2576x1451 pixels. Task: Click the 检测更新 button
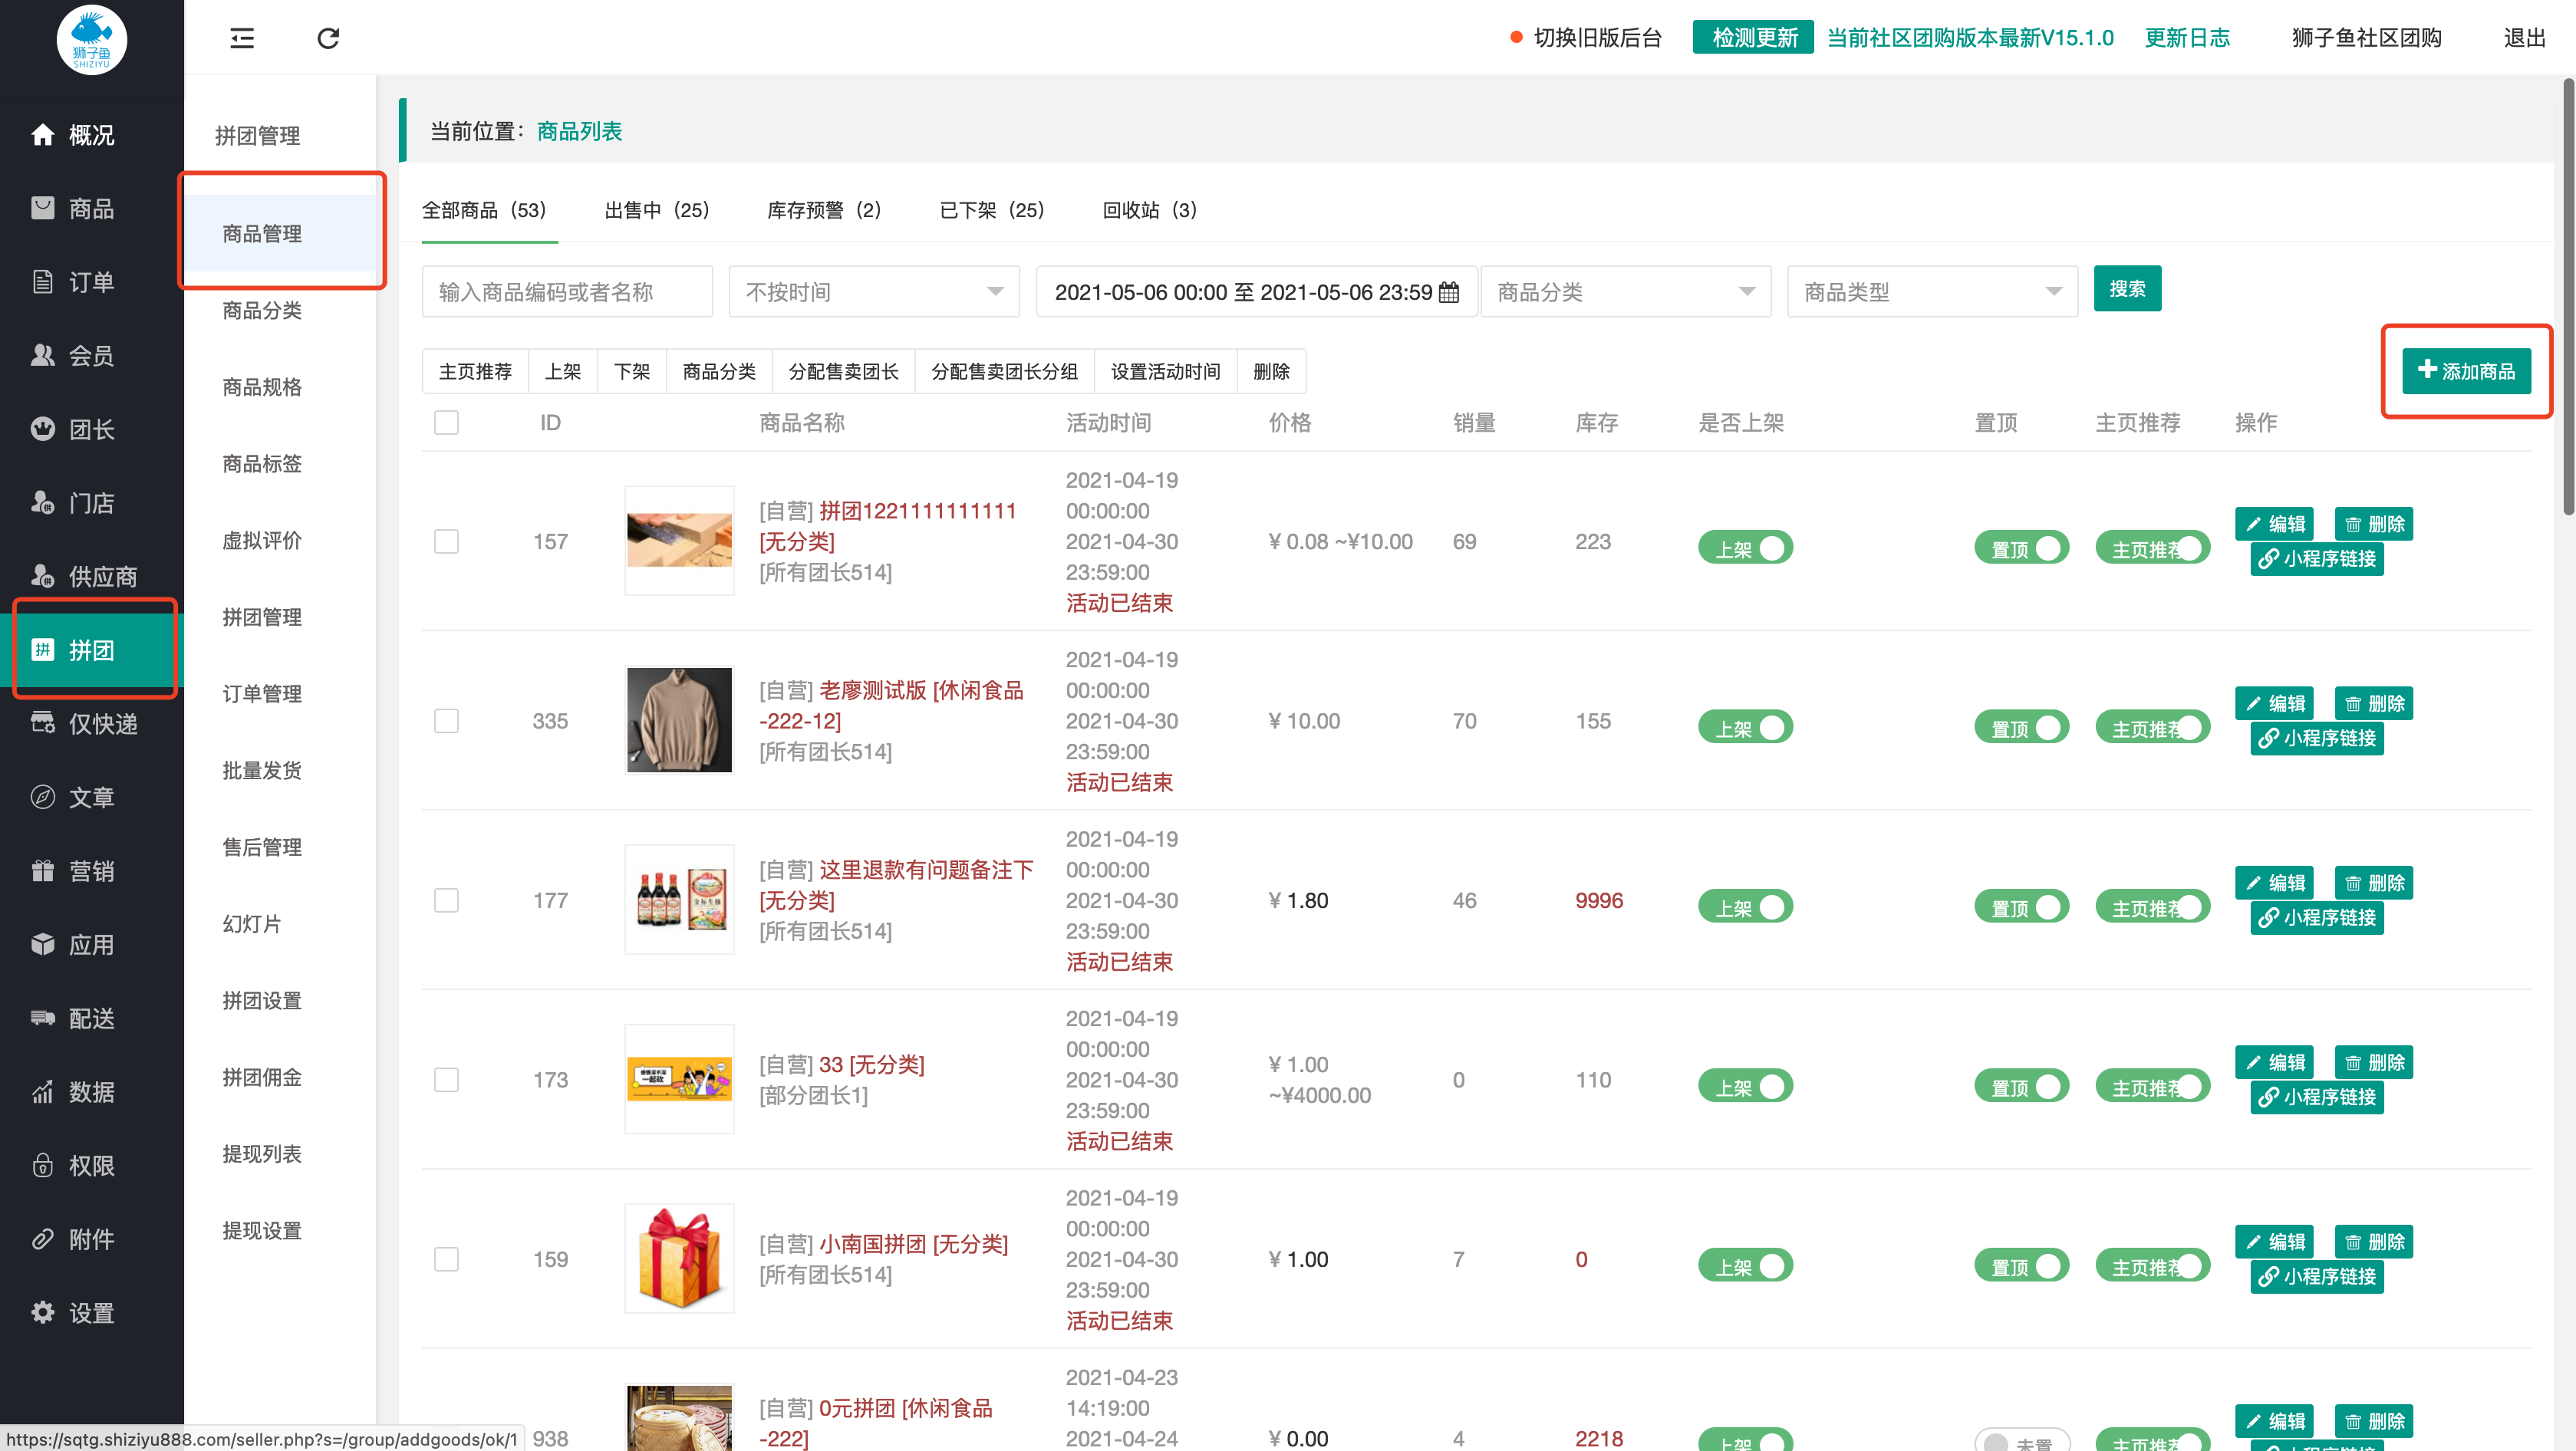(1754, 38)
